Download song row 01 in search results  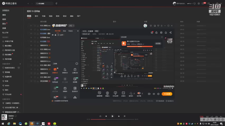point(38,26)
